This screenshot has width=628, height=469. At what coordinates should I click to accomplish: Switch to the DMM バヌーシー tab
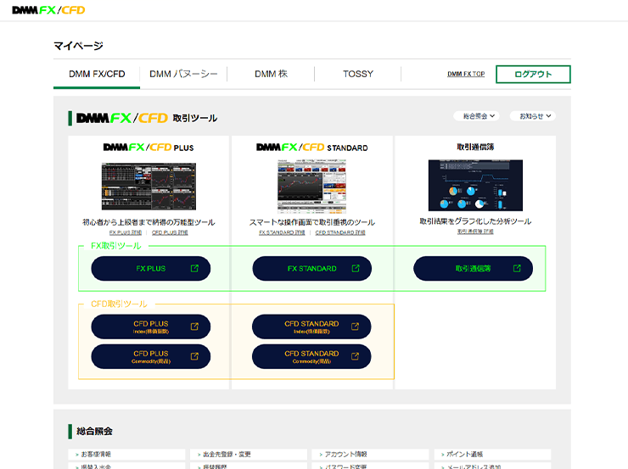183,74
